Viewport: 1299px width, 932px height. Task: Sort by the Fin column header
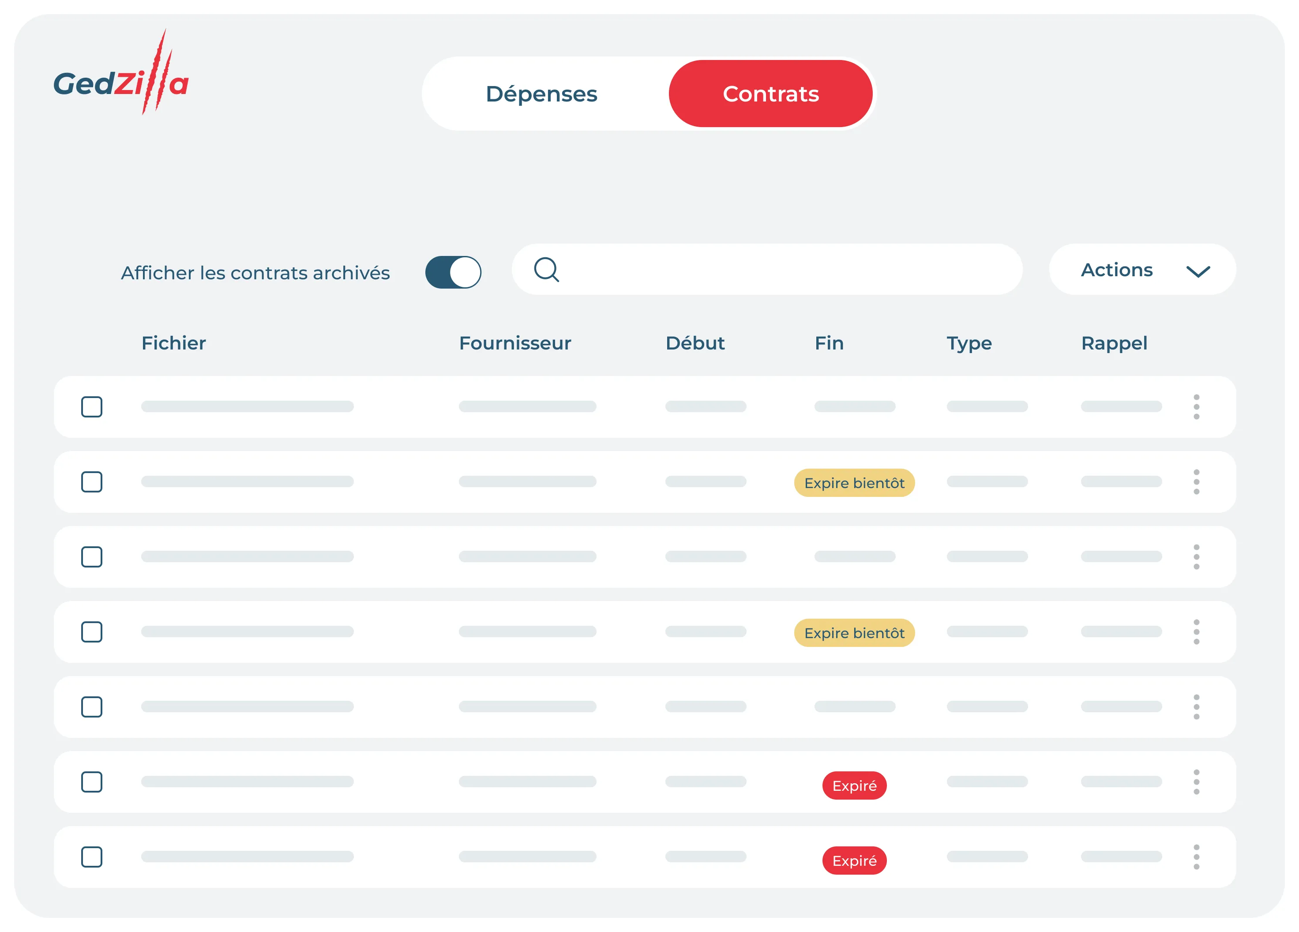[829, 343]
